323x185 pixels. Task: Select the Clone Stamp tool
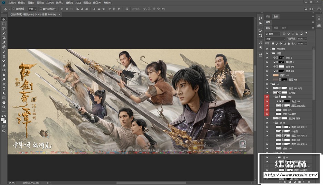4,56
